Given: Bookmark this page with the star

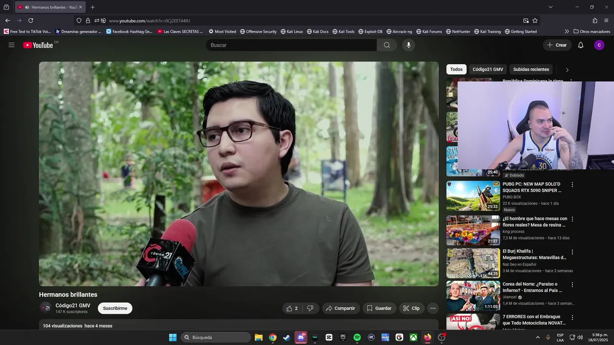Looking at the screenshot, I should pyautogui.click(x=535, y=21).
